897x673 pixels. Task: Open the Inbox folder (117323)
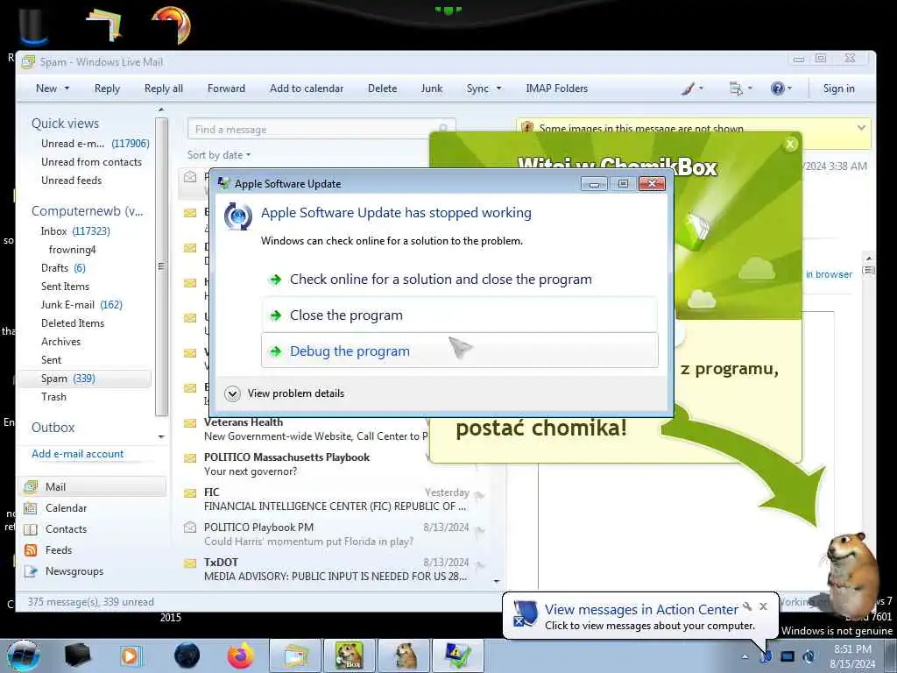(75, 231)
